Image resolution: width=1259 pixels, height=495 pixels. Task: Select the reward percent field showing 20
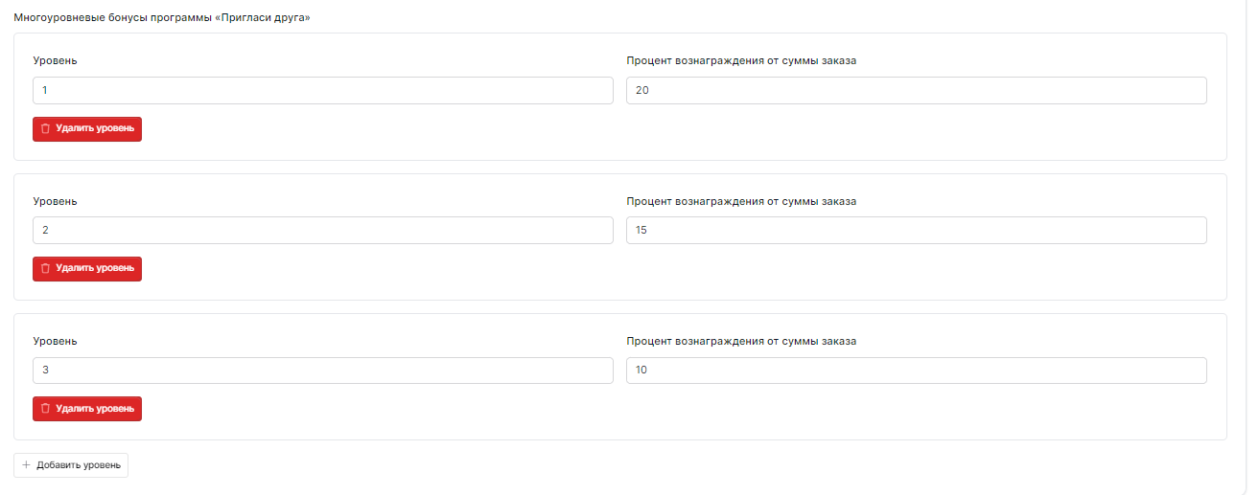pyautogui.click(x=916, y=91)
